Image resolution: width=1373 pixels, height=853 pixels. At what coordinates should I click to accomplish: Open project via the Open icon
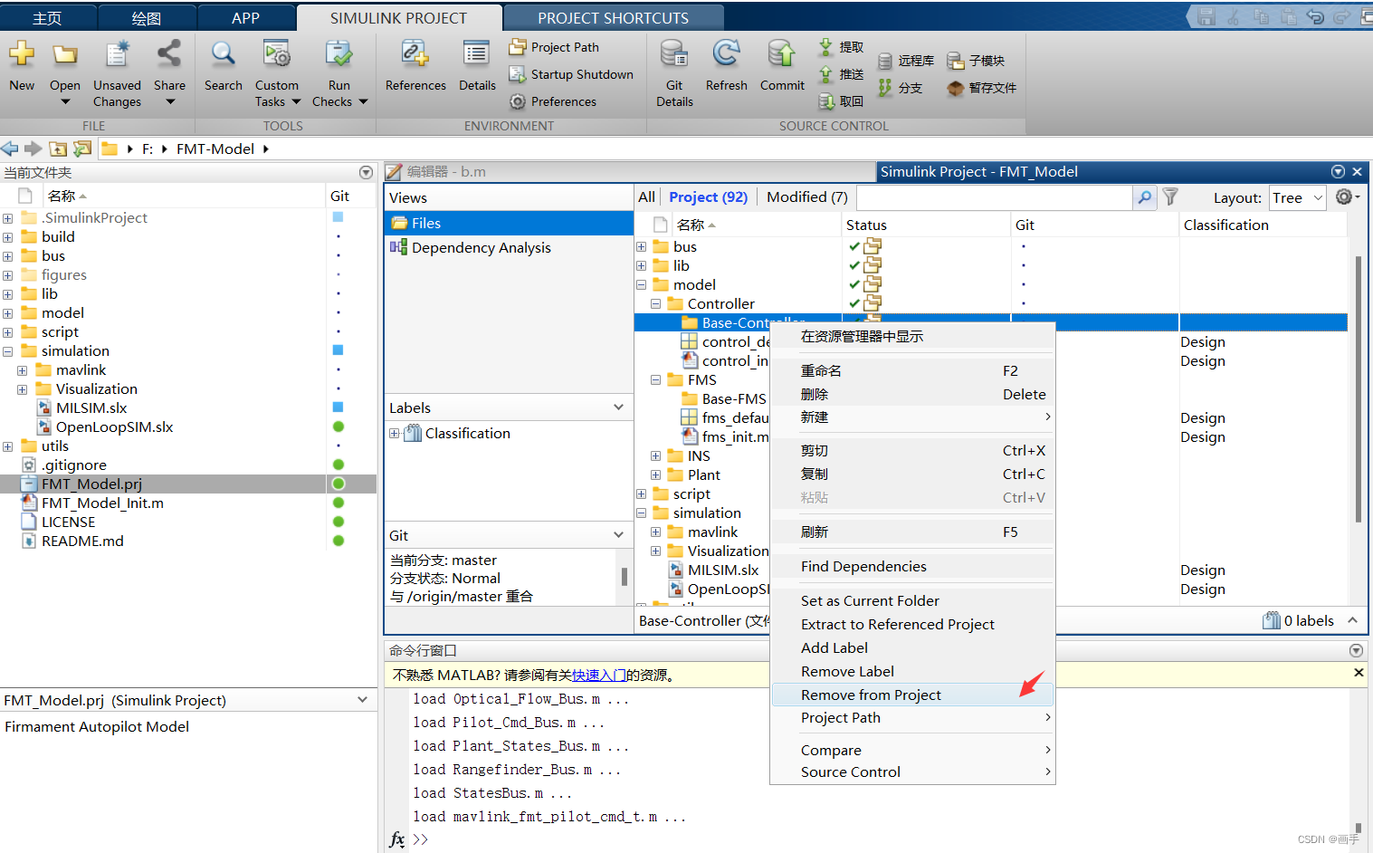[x=64, y=54]
